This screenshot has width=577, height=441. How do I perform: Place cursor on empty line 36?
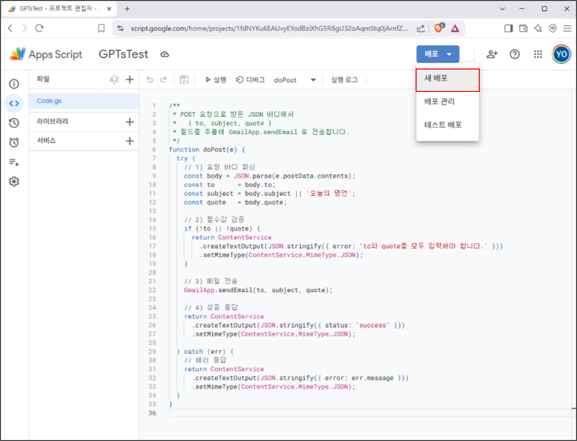point(370,413)
